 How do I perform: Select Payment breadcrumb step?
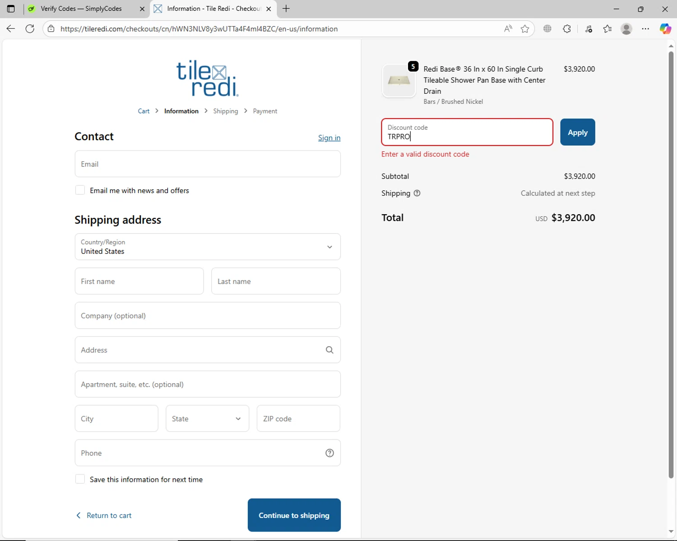[x=265, y=111]
